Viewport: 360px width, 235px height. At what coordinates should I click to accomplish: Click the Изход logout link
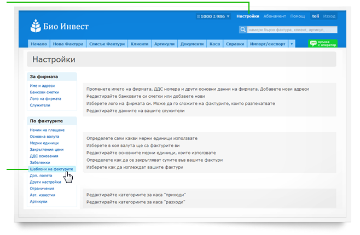(329, 16)
